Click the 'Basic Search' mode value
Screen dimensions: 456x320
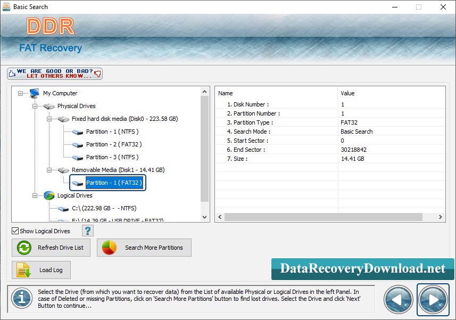pos(356,132)
